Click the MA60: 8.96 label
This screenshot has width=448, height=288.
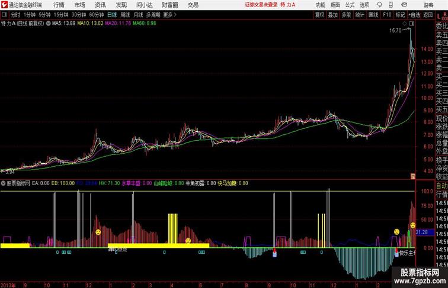click(x=145, y=24)
